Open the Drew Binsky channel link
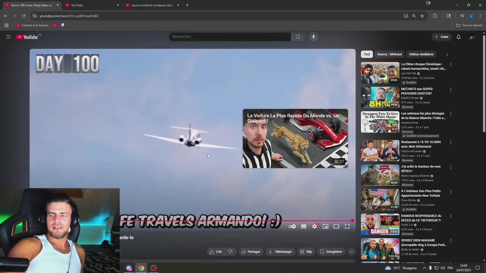Screen dimensions: 486x273 (x=409, y=200)
